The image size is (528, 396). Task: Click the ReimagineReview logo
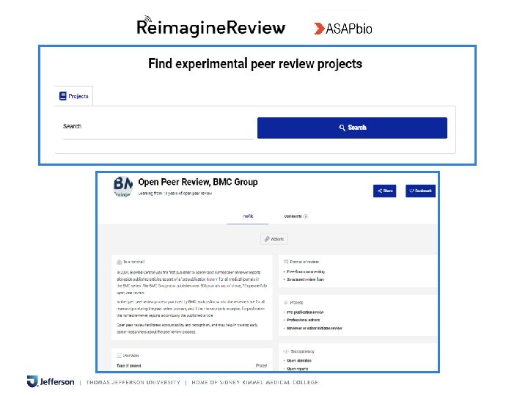click(210, 26)
